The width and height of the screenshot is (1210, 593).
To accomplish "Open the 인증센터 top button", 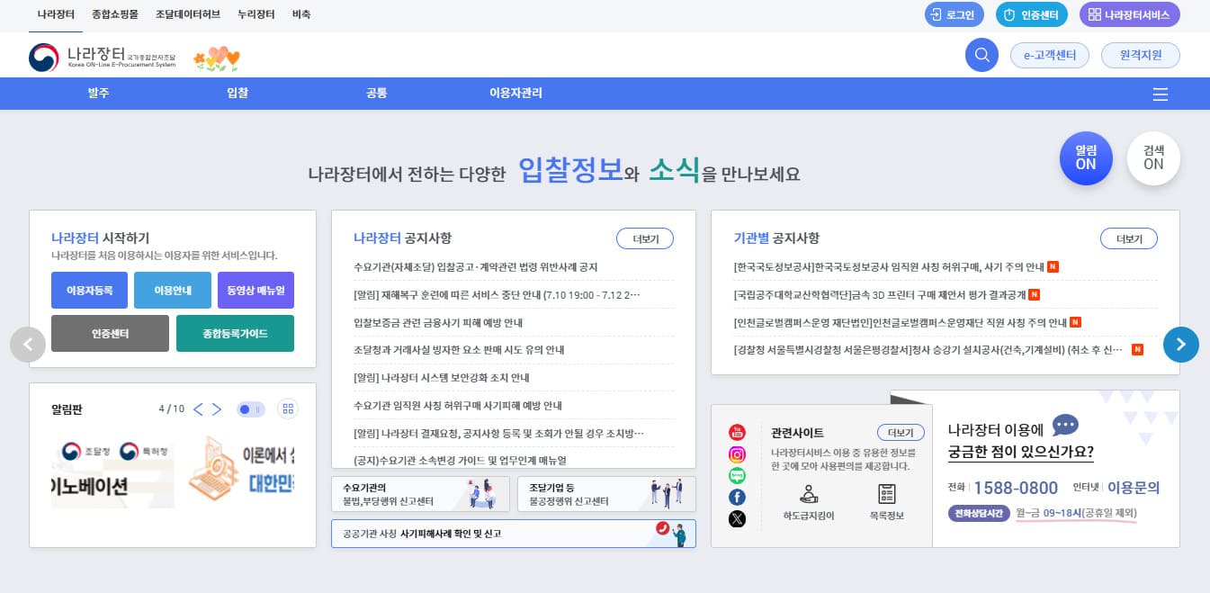I will (x=1032, y=14).
